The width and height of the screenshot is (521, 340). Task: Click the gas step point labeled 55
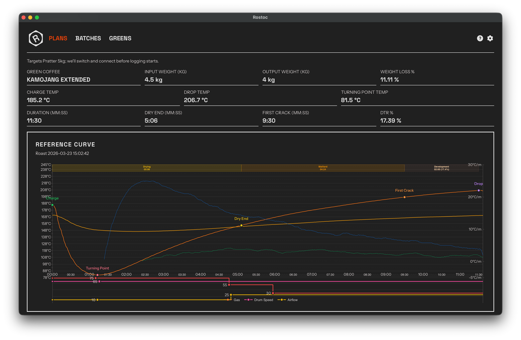229,285
